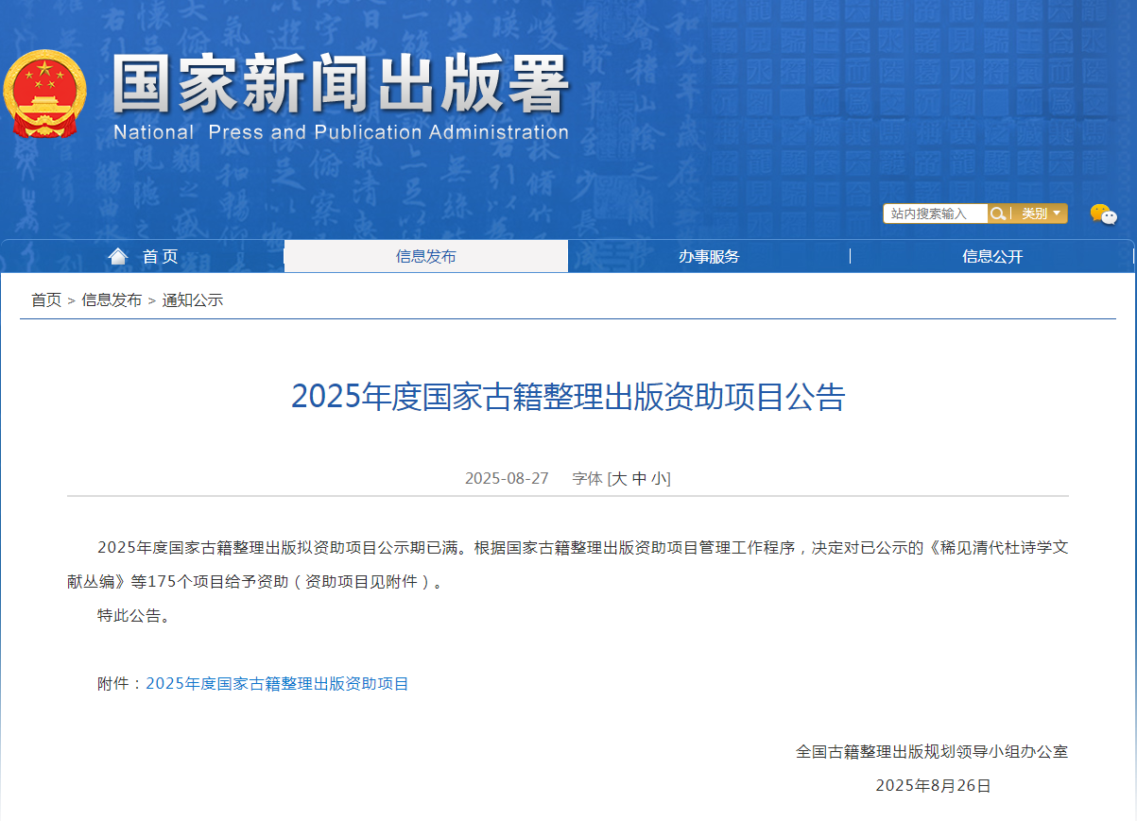Viewport: 1137px width, 821px height.
Task: Click inside the 站内搜索输入 search field
Action: (x=935, y=214)
